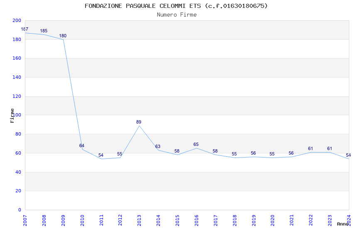Click the subtitle Numero Firme
The width and height of the screenshot is (353, 228).
pos(177,15)
